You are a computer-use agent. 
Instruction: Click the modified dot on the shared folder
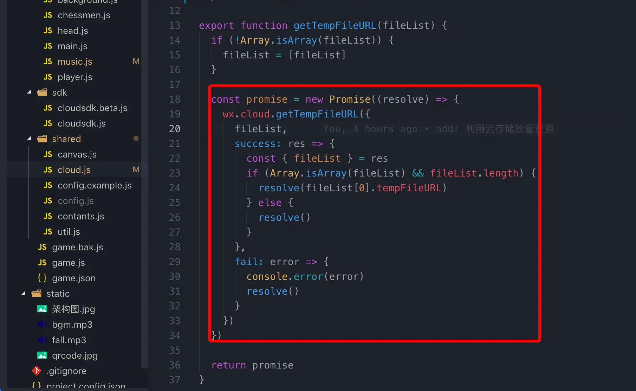136,139
